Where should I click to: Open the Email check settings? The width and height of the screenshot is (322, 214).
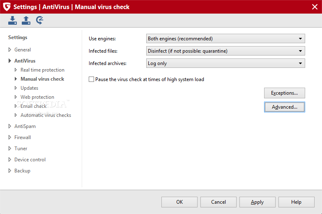(x=33, y=106)
